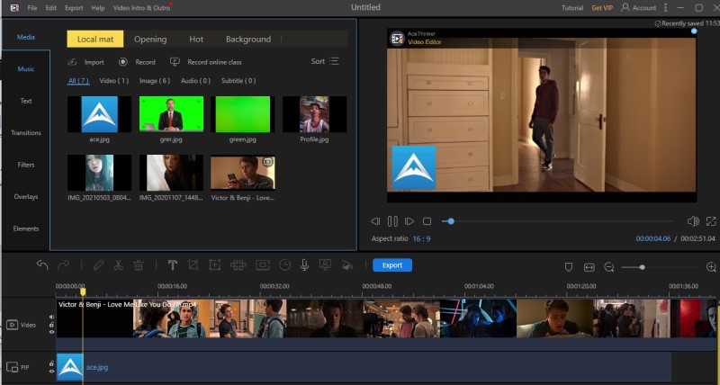This screenshot has height=385, width=720.
Task: Select the Crop tool in timeline toolbar
Action: [193, 265]
